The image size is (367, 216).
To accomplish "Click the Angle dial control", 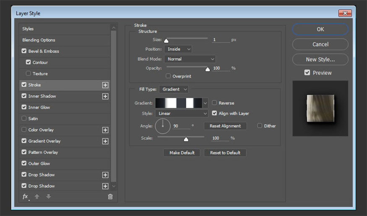I will click(x=163, y=126).
